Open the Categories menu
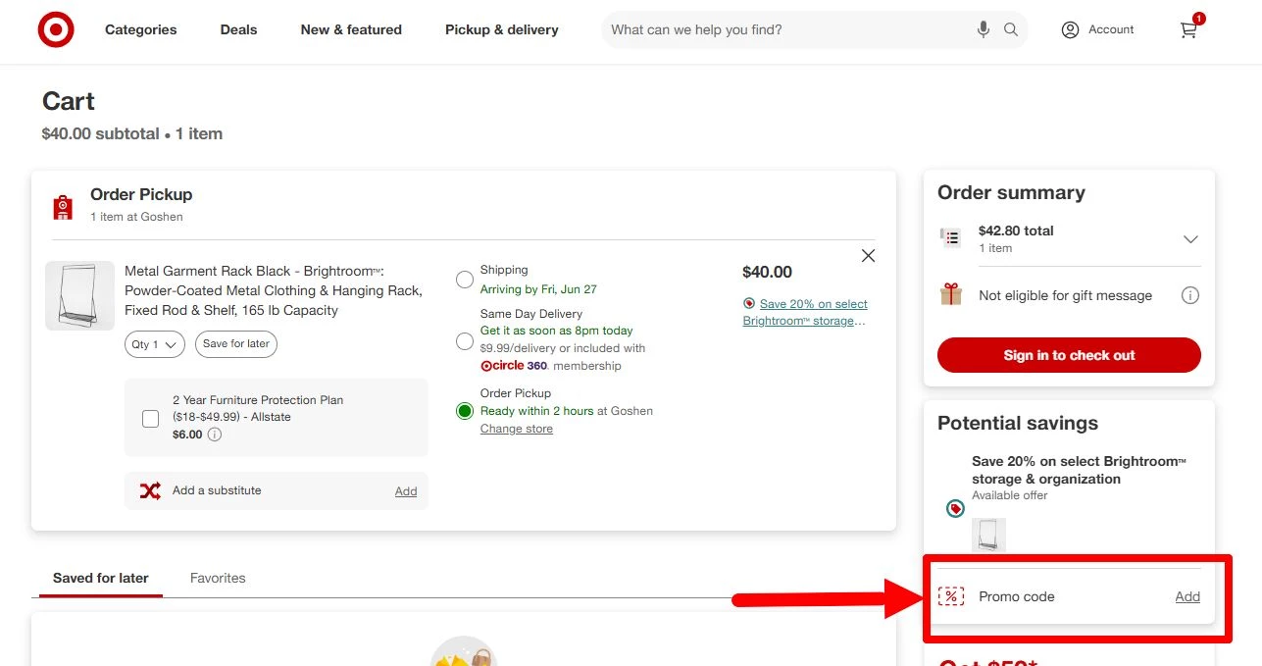Viewport: 1262px width, 666px height. [x=140, y=29]
